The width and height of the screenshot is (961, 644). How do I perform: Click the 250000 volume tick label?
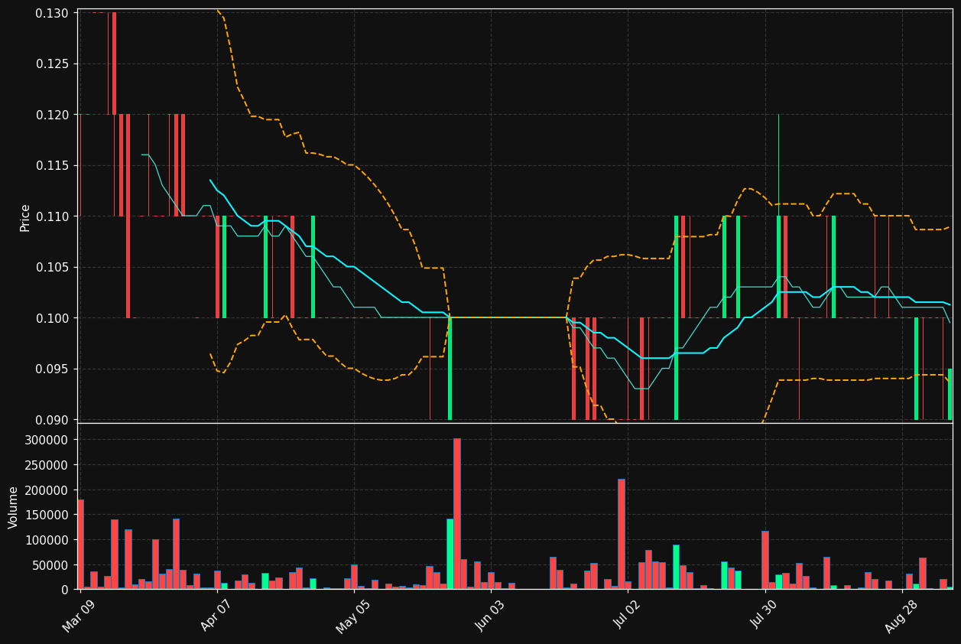tap(47, 465)
